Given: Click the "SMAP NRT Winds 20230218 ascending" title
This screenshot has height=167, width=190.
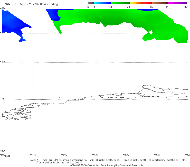Looking at the screenshot, I should [x=31, y=4].
